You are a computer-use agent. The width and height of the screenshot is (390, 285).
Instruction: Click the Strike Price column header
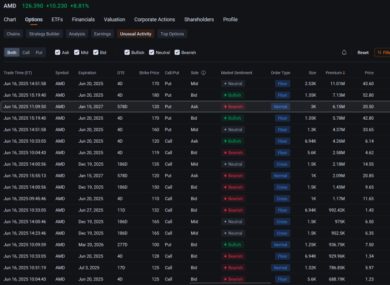149,73
